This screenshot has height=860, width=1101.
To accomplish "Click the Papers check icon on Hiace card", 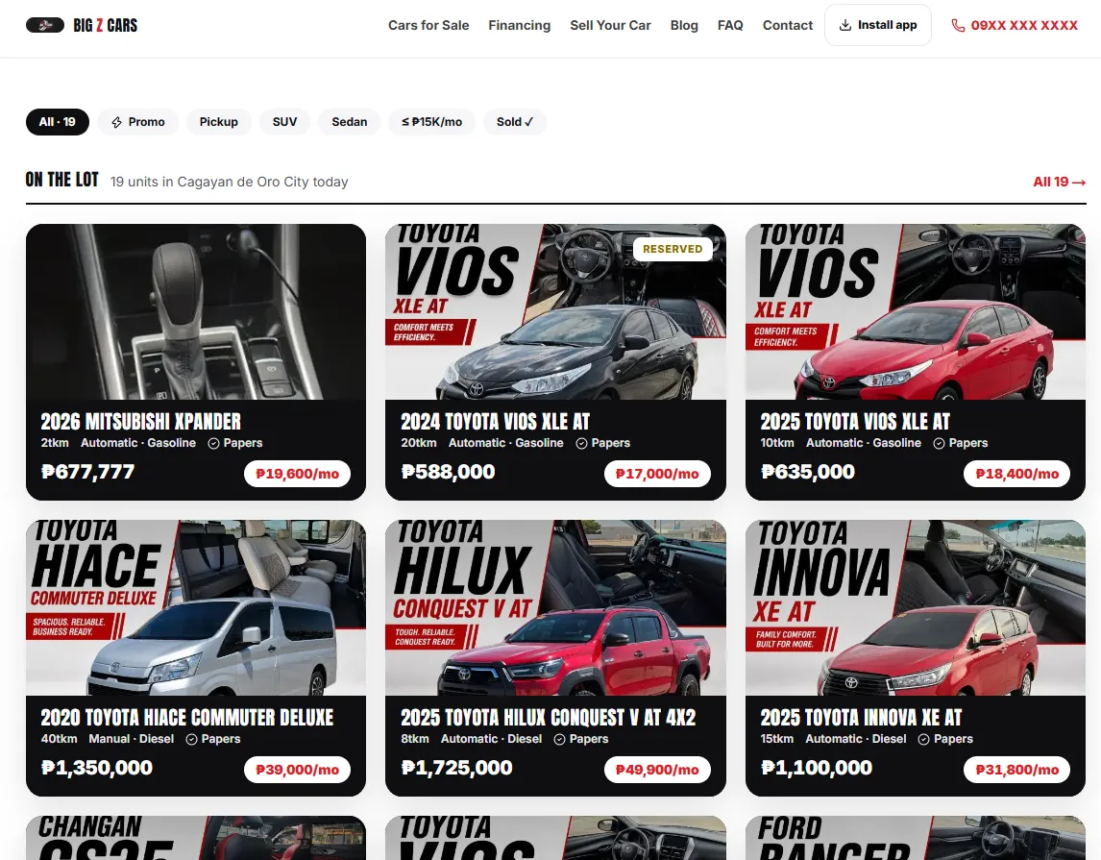I will coord(191,739).
